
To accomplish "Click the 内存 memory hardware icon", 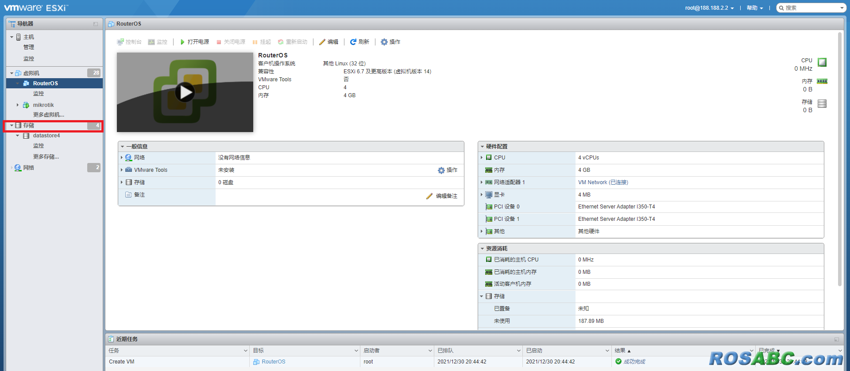I will 489,170.
